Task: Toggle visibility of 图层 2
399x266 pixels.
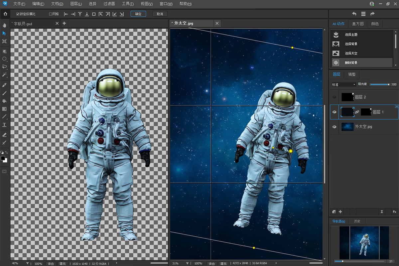Action: 335,97
